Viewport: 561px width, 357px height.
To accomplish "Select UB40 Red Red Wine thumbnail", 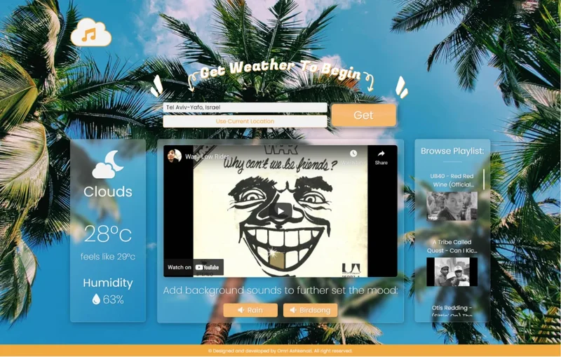I will [452, 206].
